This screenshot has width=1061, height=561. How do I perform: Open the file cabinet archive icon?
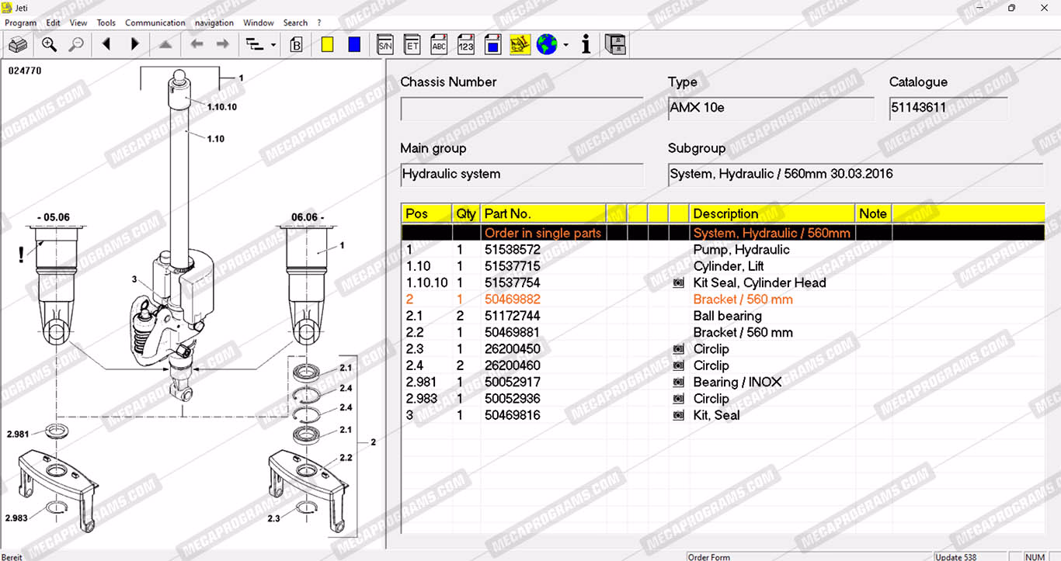pyautogui.click(x=616, y=45)
